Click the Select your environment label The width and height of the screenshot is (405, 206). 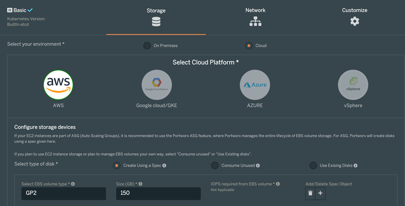click(36, 44)
